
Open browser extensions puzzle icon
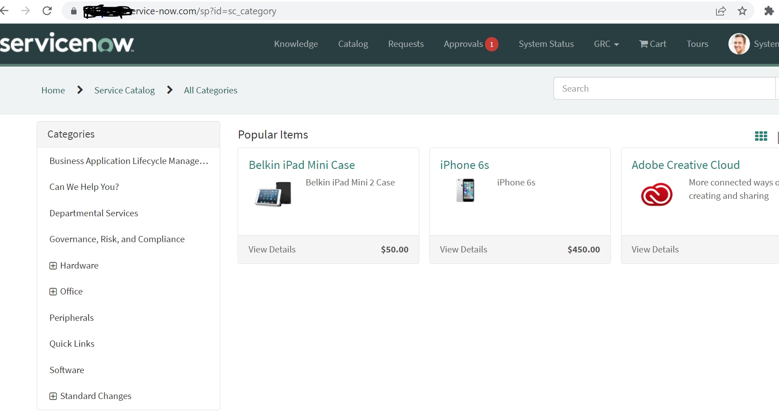tap(769, 11)
